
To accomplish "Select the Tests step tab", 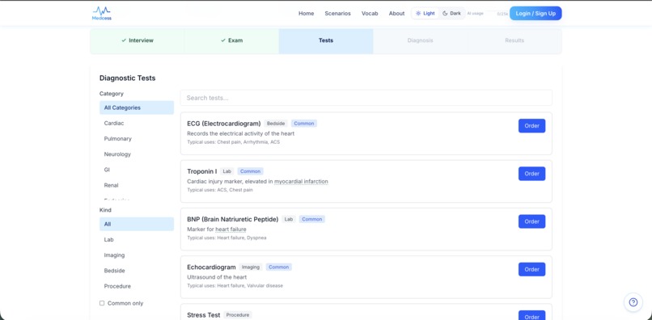I will pyautogui.click(x=326, y=40).
